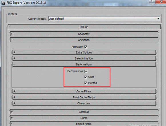This screenshot has height=126, width=166.
Task: Click the FBX Export application icon in title bar
Action: pos(3,3)
